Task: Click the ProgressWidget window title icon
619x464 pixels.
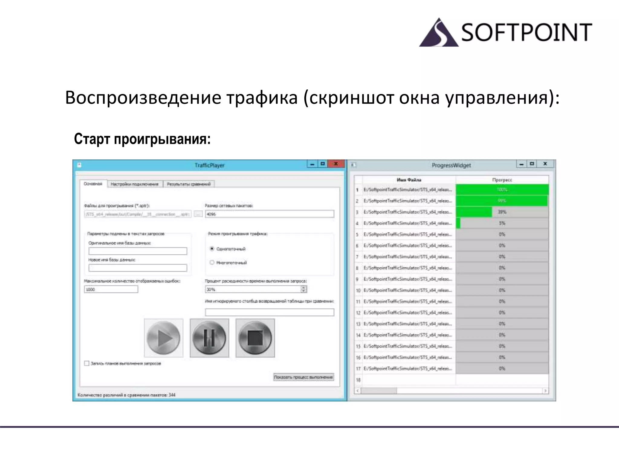Action: coord(354,165)
